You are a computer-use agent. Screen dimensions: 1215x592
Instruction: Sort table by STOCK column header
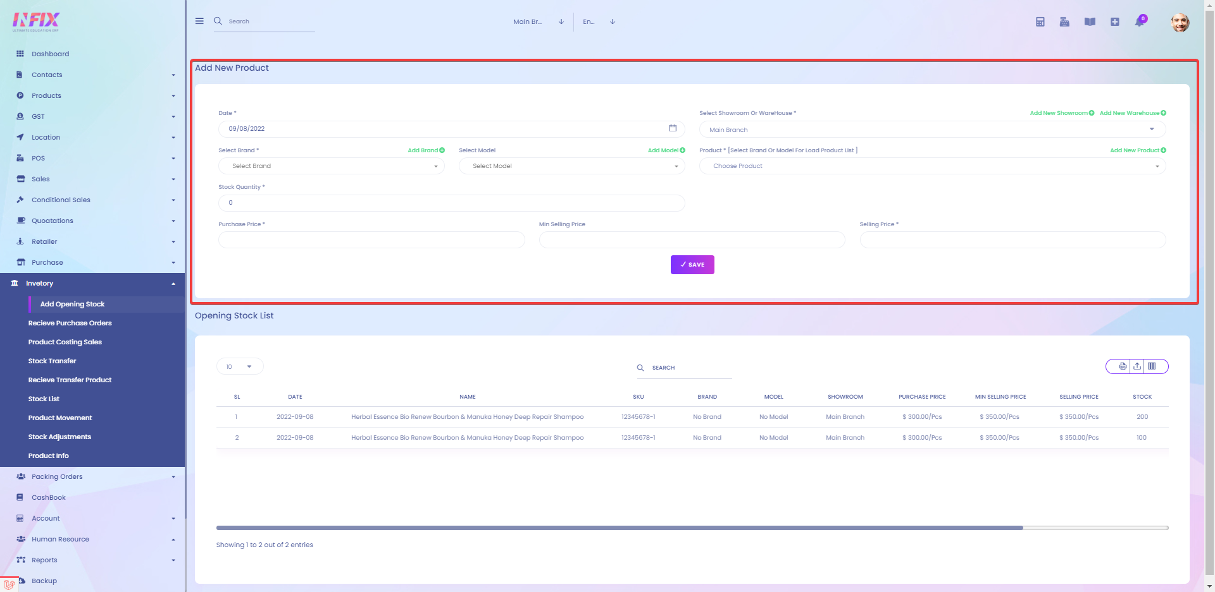(1142, 397)
